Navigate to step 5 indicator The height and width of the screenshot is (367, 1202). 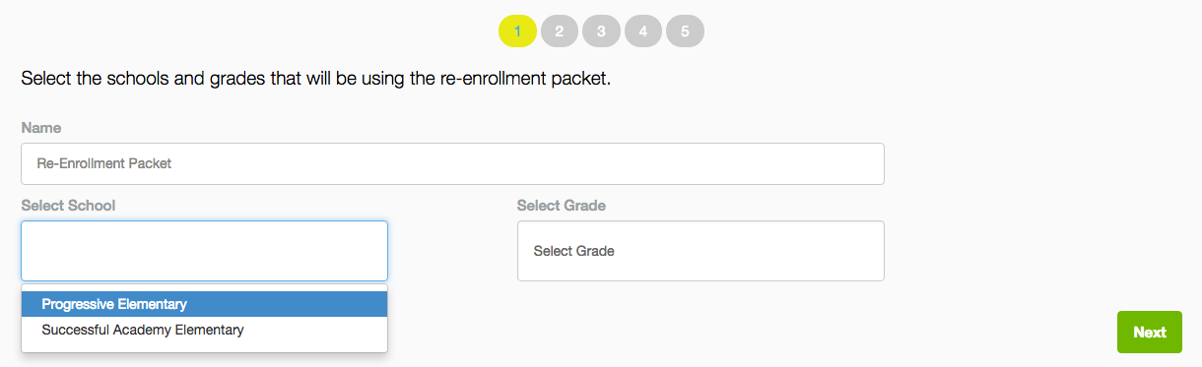coord(685,31)
